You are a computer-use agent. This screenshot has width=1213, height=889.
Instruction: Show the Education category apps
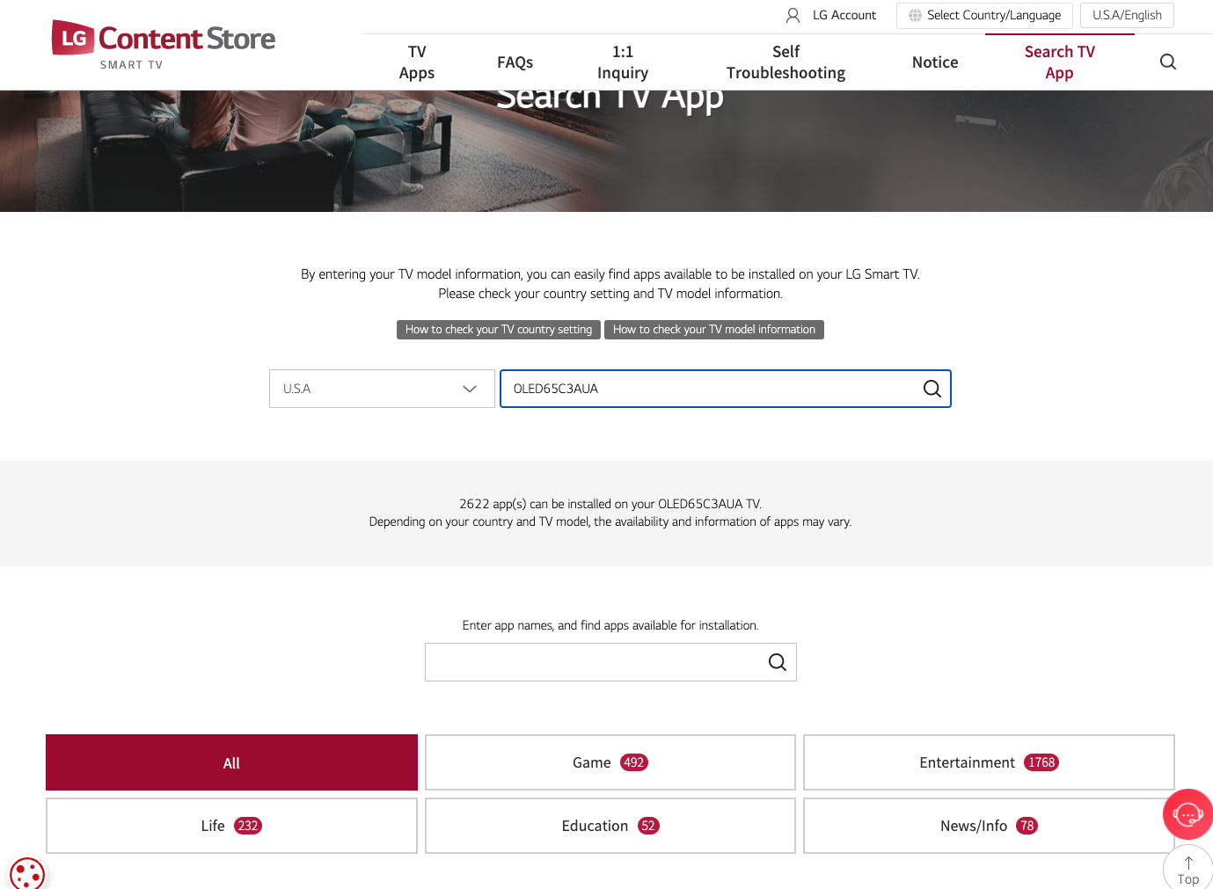610,826
